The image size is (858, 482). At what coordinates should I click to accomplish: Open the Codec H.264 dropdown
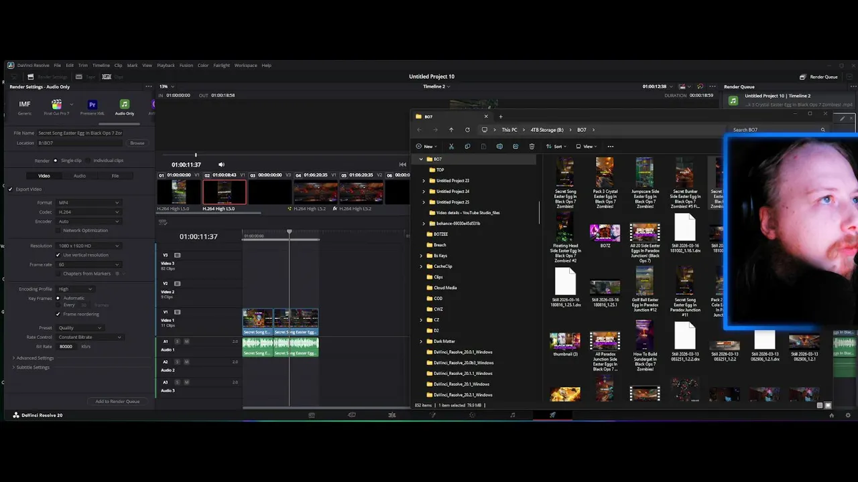pos(88,212)
